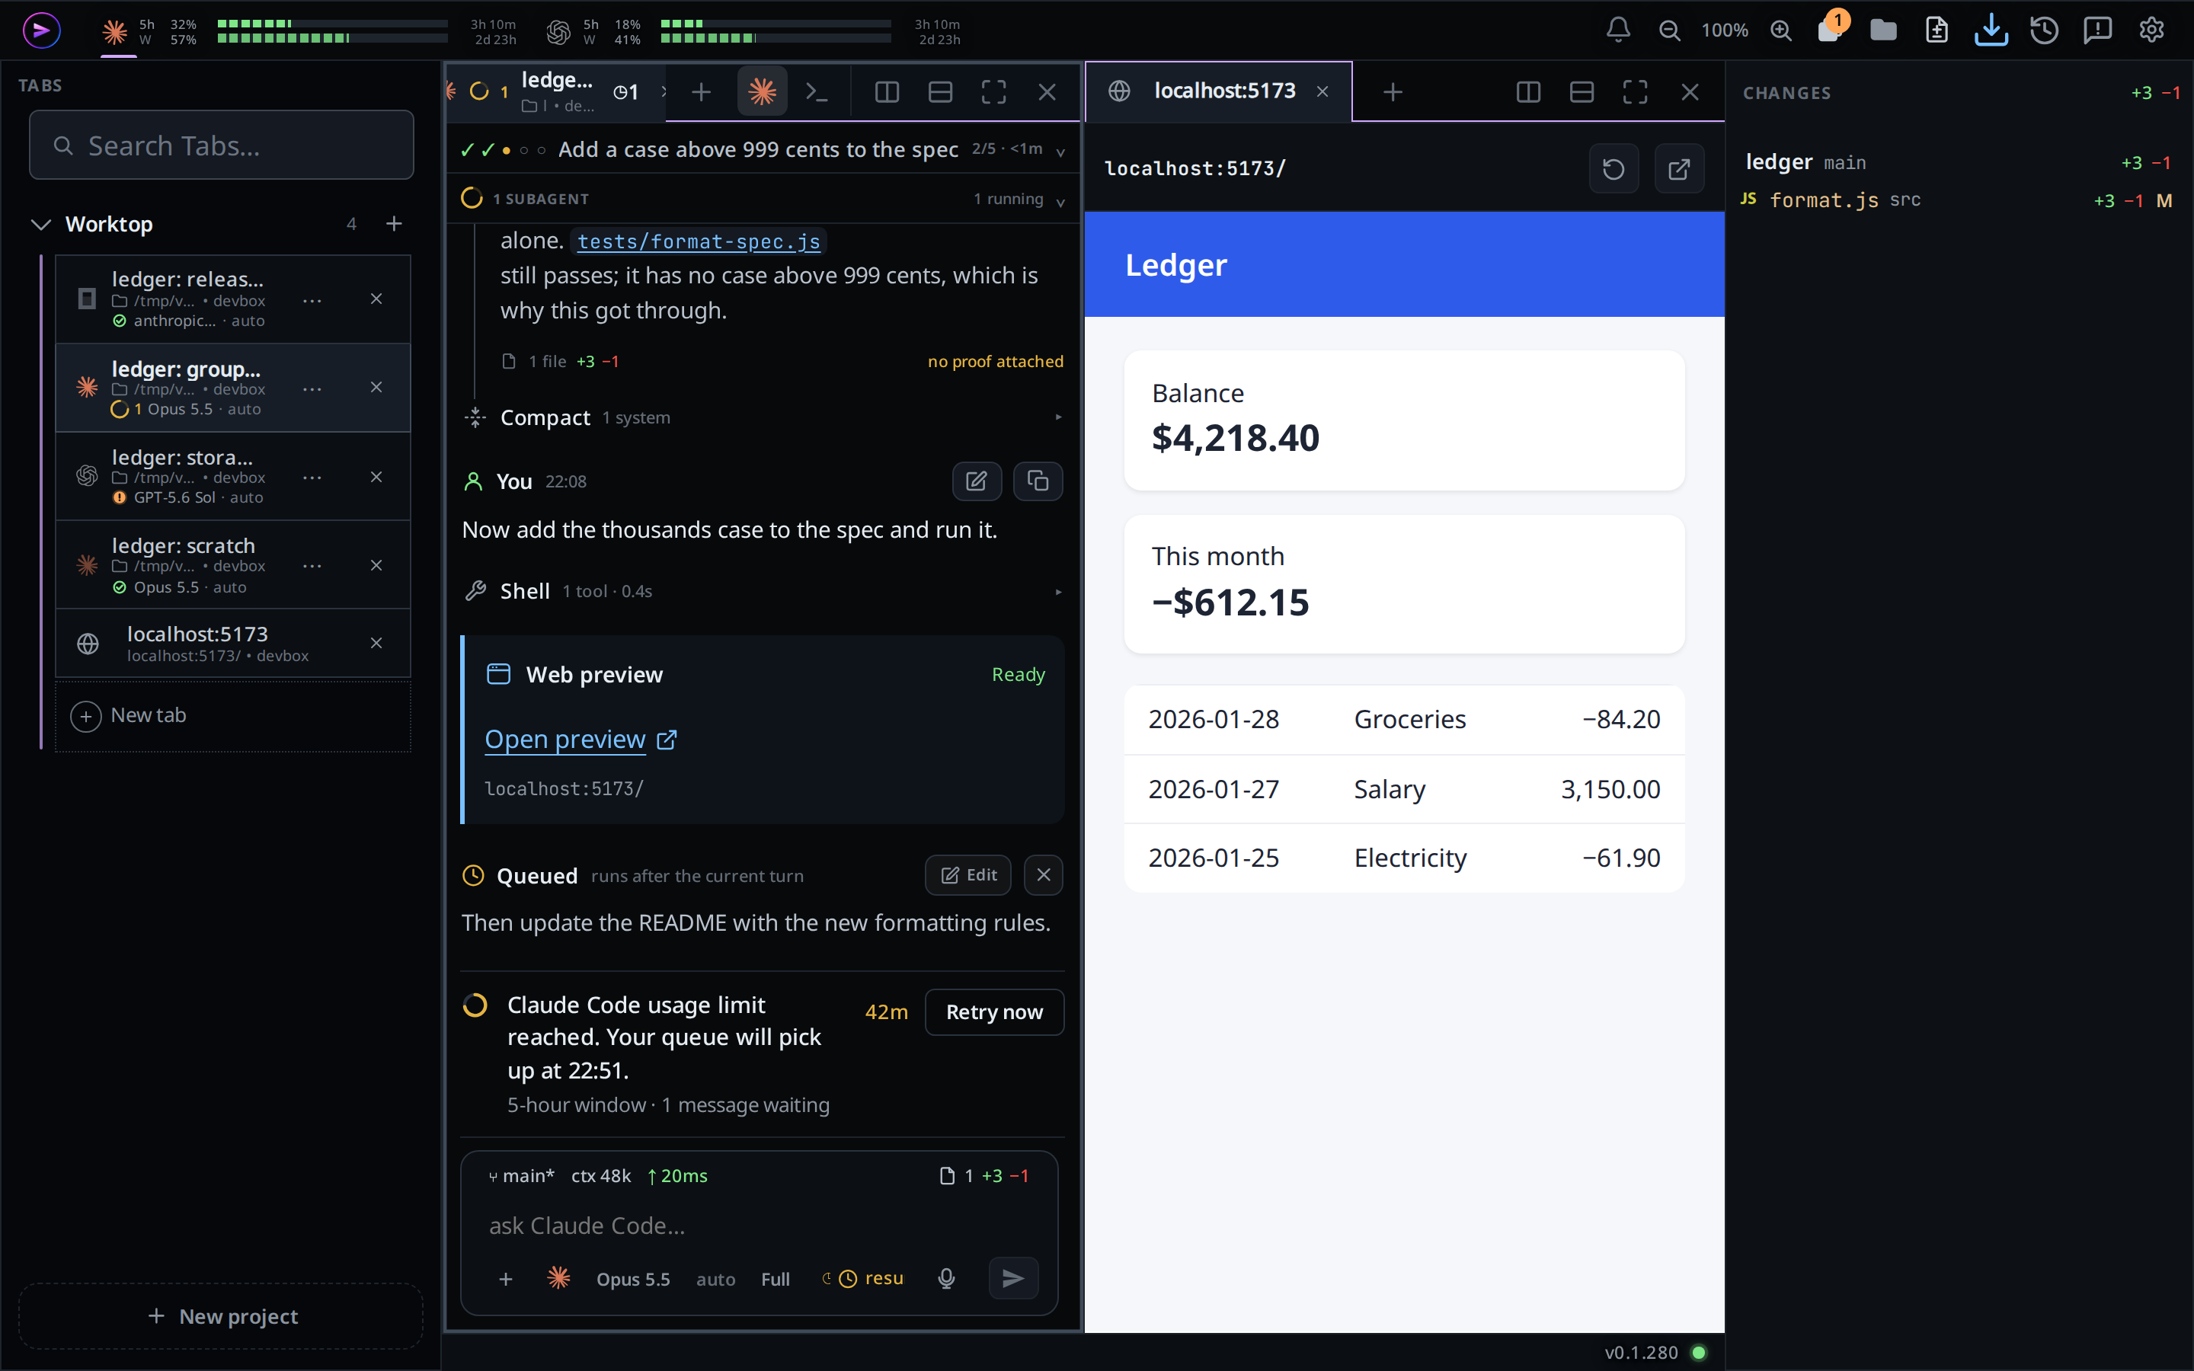The image size is (2194, 1371).
Task: Switch to the localhost:5173 browser tab
Action: (x=1217, y=91)
